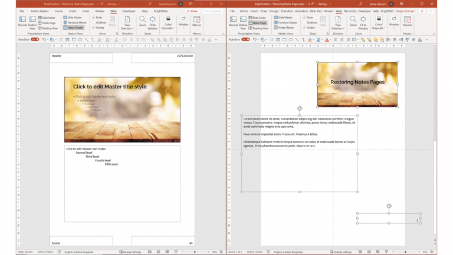Toggle Gridlines checkbox in left window

pos(94,22)
